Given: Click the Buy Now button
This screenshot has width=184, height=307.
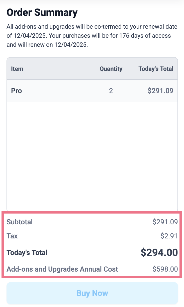Looking at the screenshot, I should click(92, 293).
